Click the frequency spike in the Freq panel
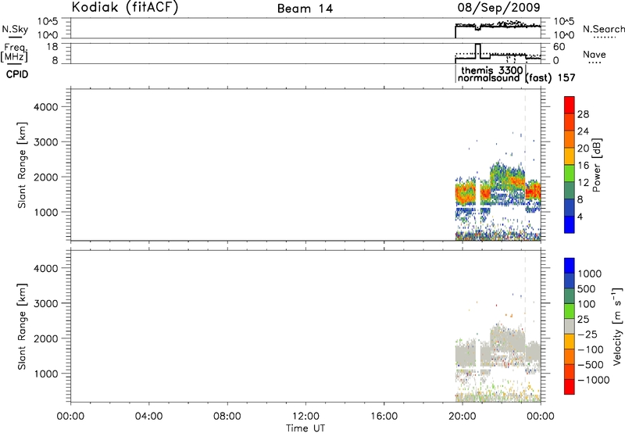 (x=478, y=51)
